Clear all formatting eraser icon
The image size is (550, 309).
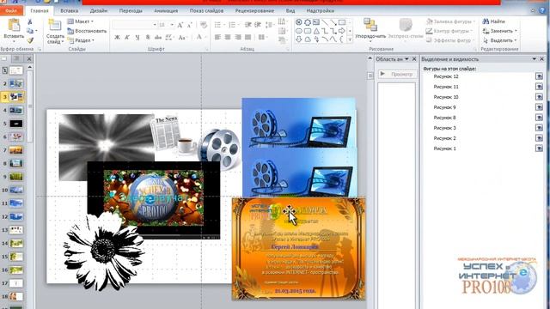pyautogui.click(x=204, y=25)
